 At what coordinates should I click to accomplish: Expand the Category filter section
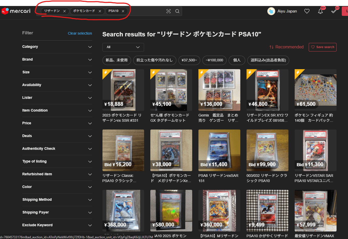point(57,47)
